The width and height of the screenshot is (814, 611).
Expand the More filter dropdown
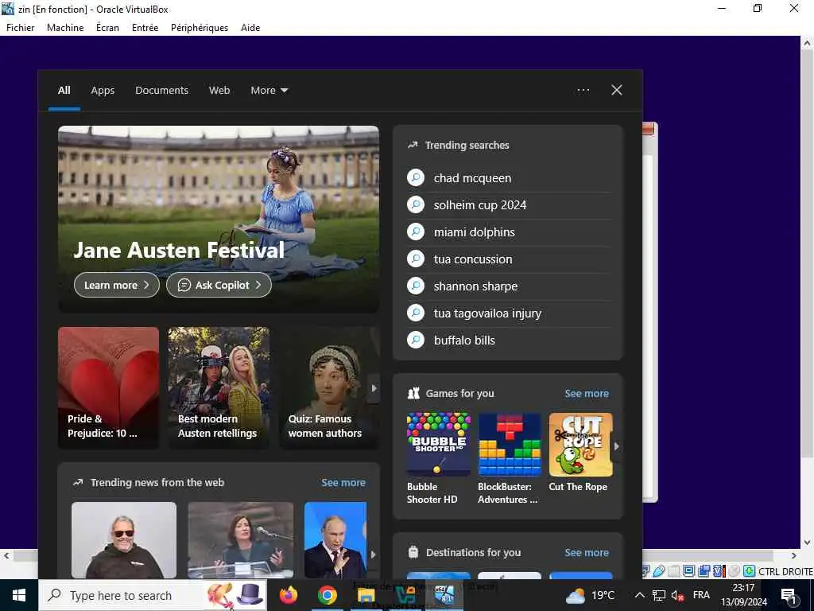point(269,91)
